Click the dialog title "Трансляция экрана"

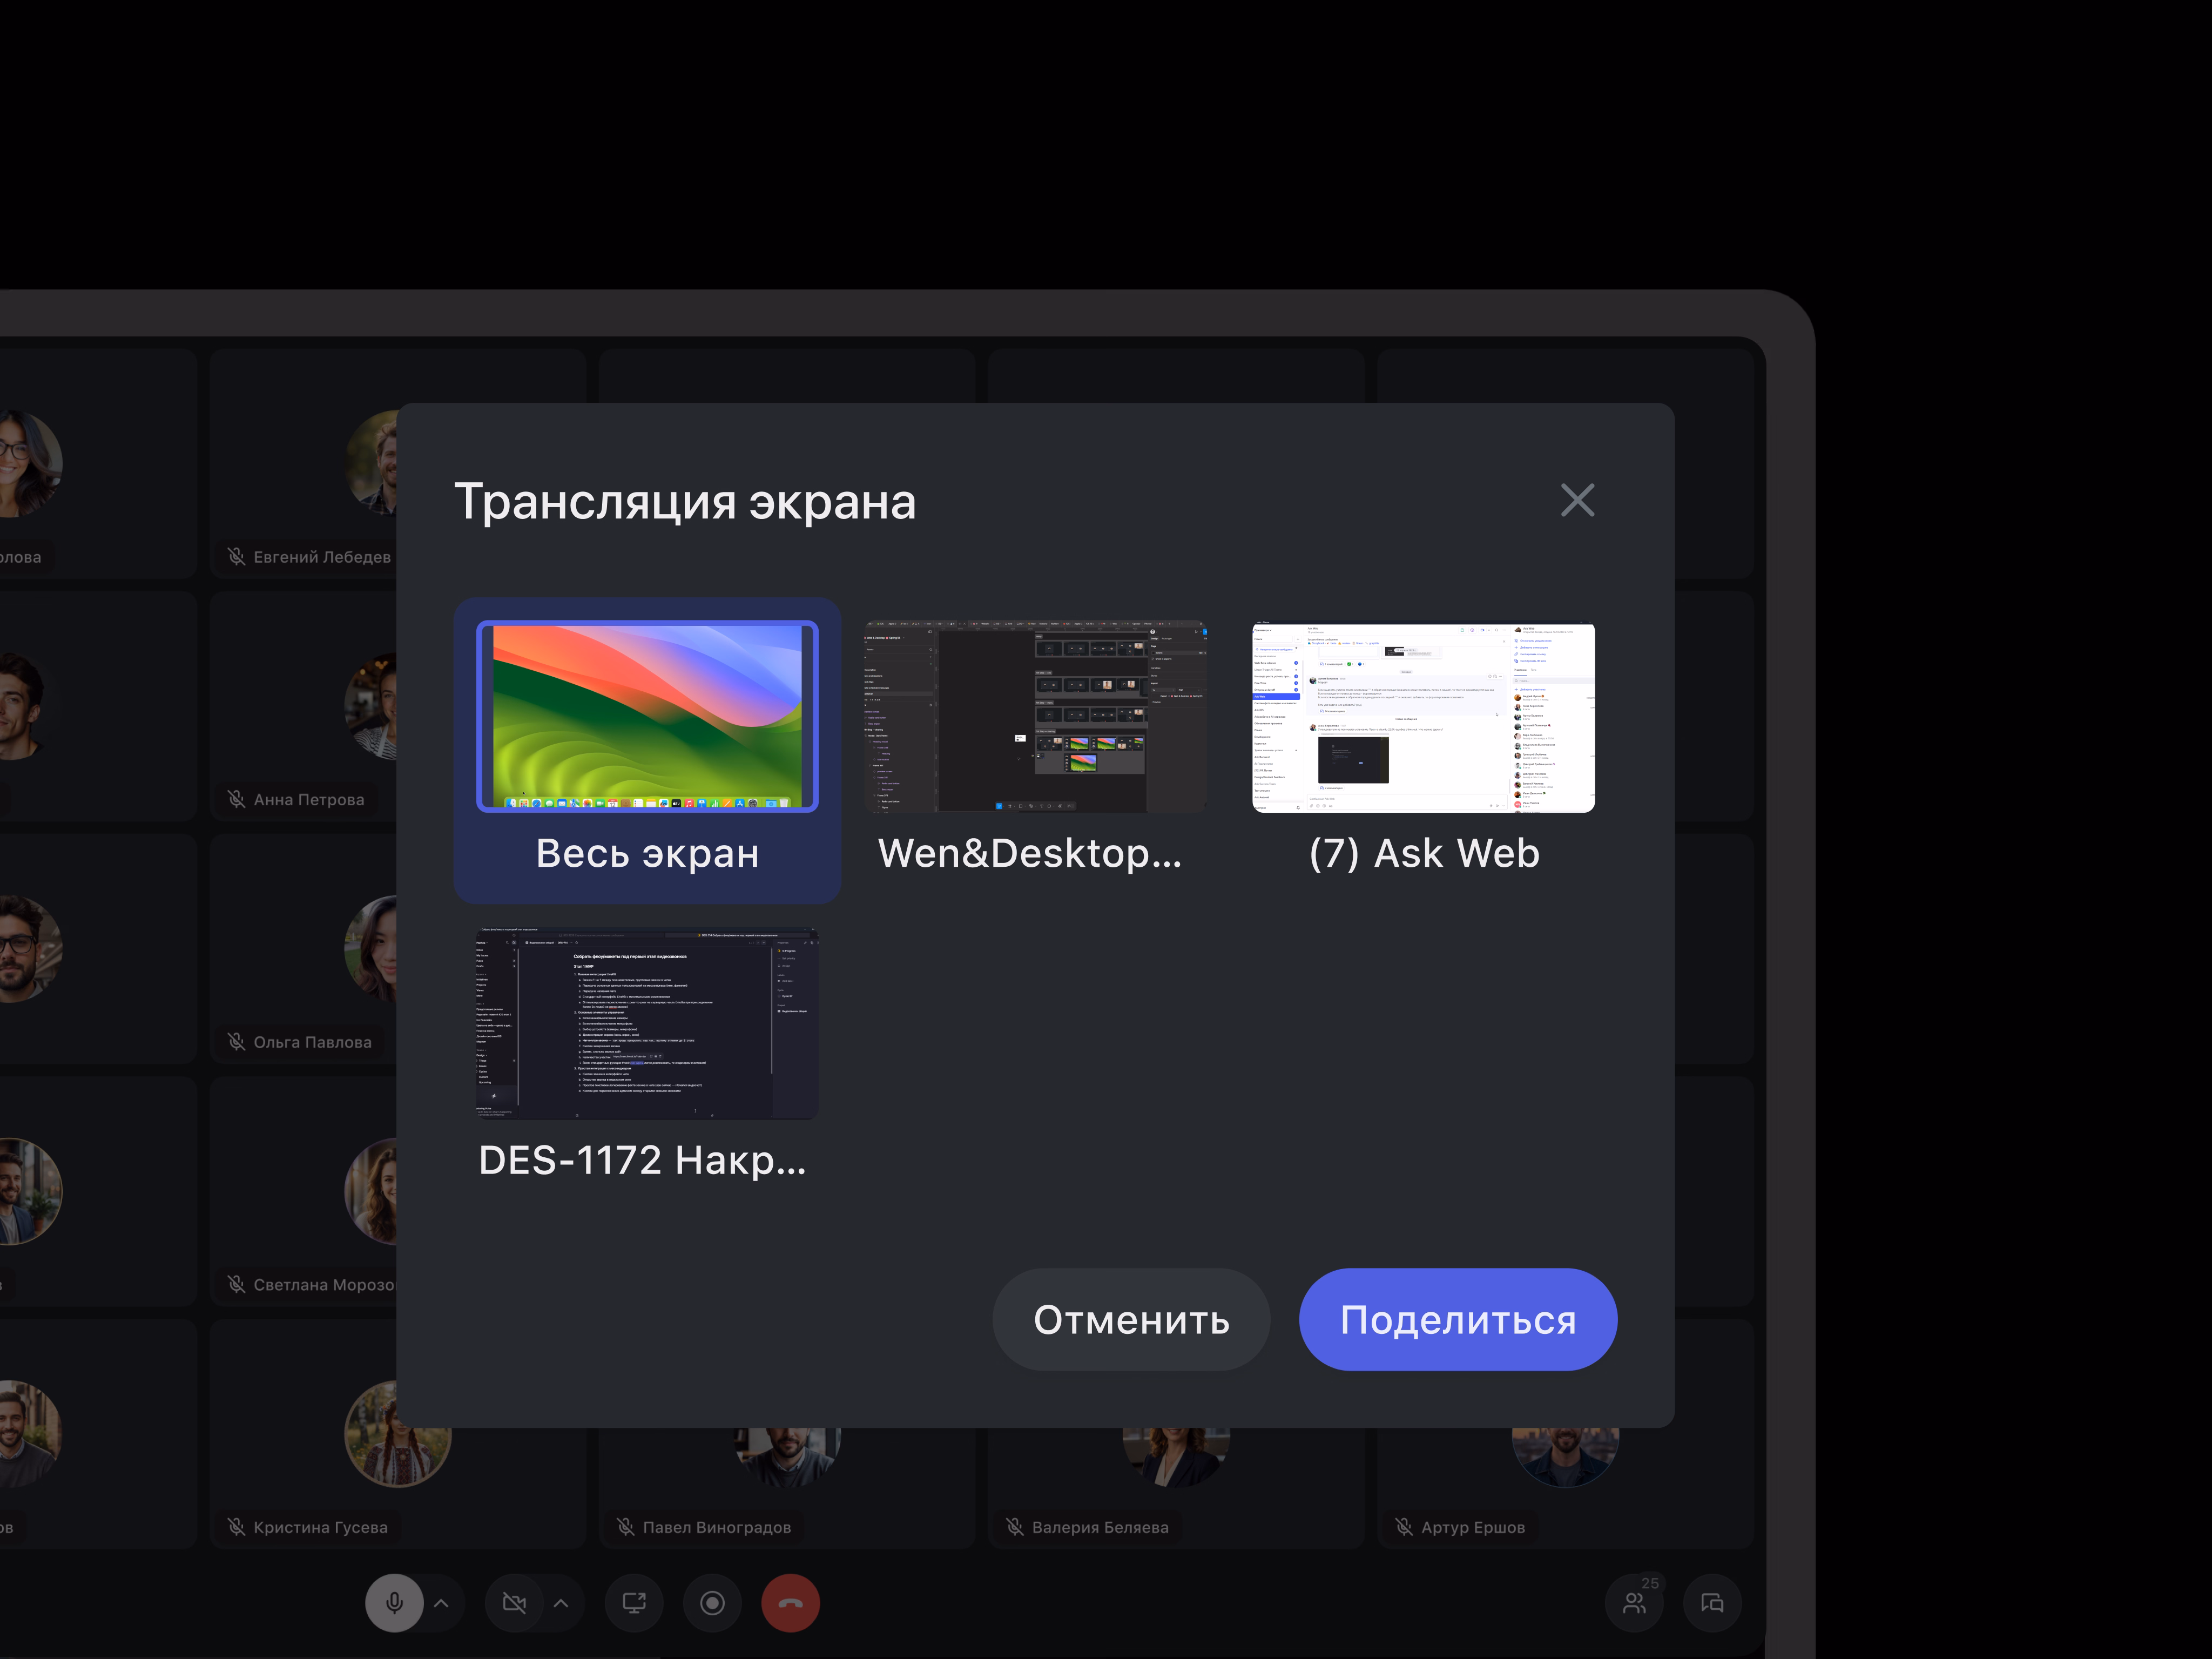pyautogui.click(x=685, y=502)
